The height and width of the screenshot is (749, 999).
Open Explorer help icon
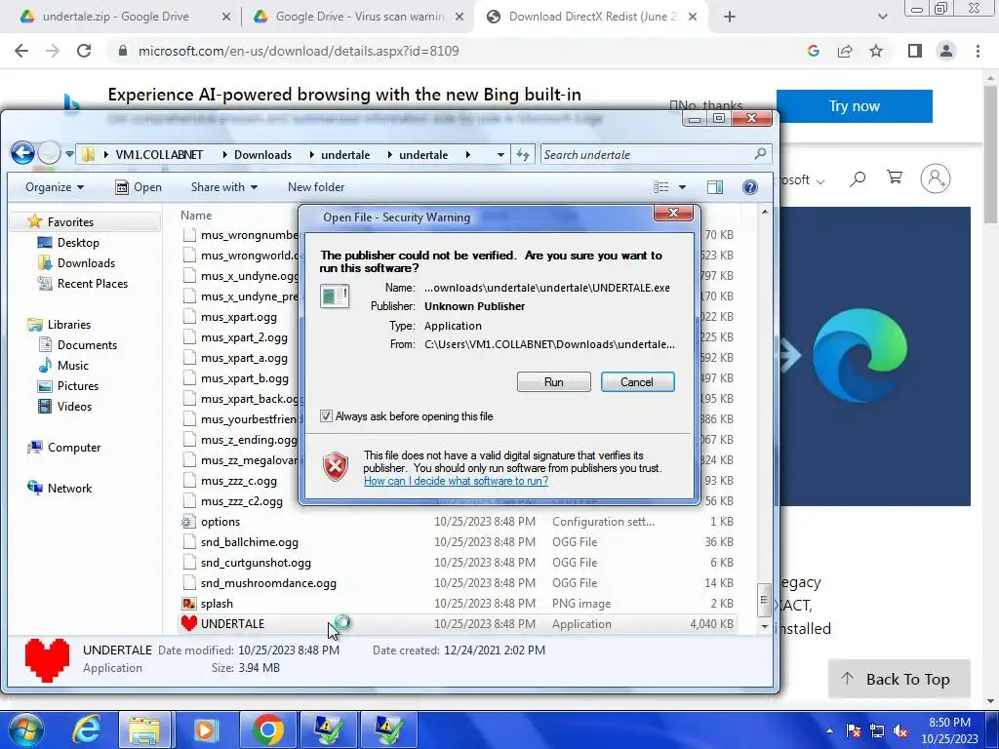[x=750, y=187]
